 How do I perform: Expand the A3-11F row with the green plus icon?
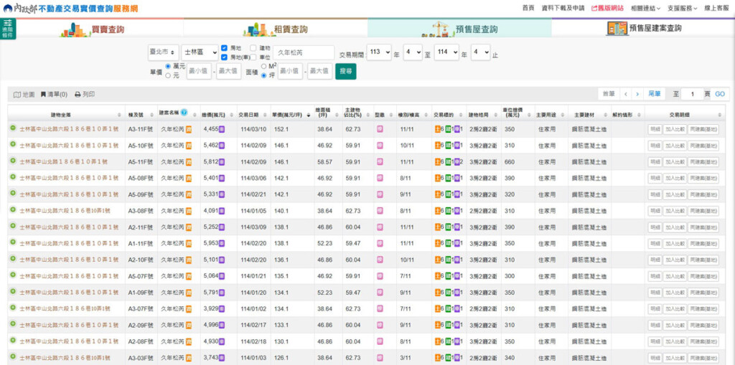pos(13,129)
